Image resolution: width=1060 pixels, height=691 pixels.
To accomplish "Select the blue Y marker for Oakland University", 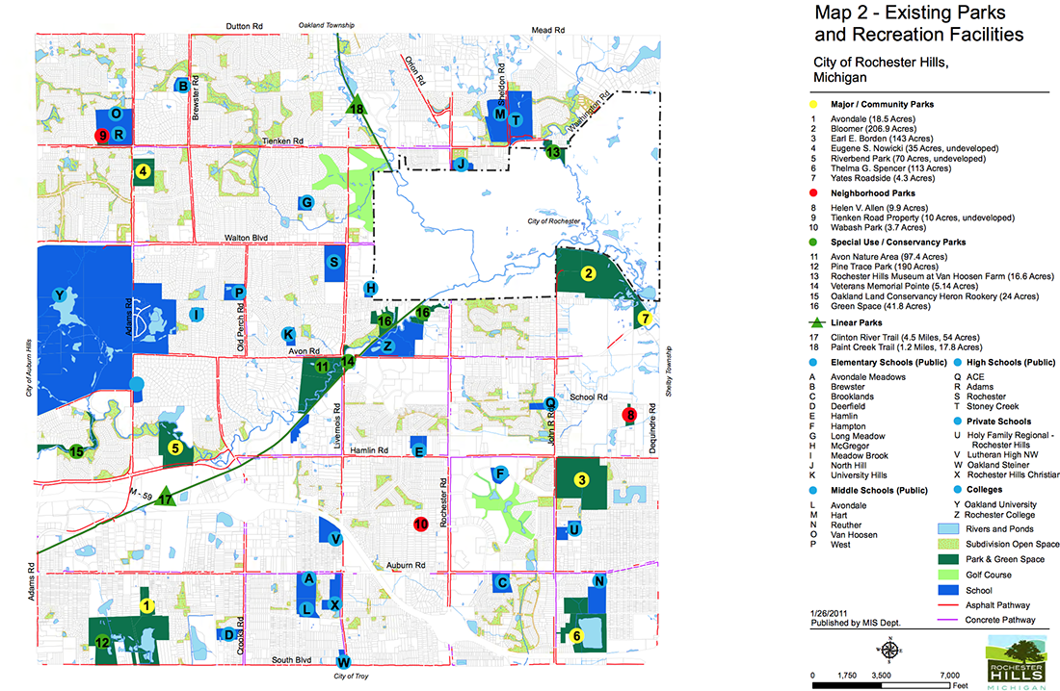I will pyautogui.click(x=60, y=295).
